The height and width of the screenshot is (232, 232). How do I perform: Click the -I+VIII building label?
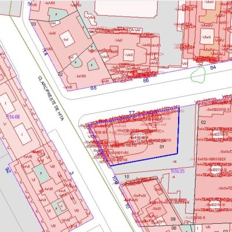click(81, 76)
